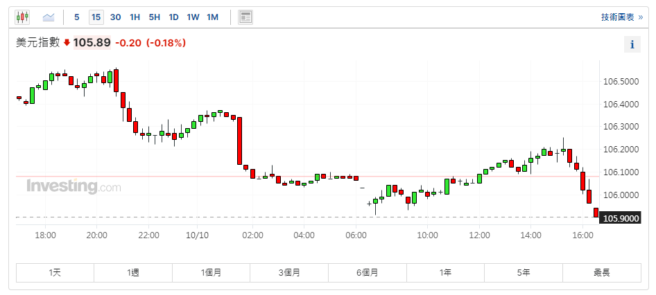Choose the 1W interval
656x295 pixels.
tap(193, 17)
